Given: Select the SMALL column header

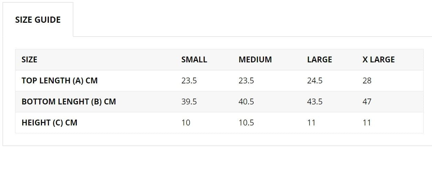Looking at the screenshot, I should (194, 60).
